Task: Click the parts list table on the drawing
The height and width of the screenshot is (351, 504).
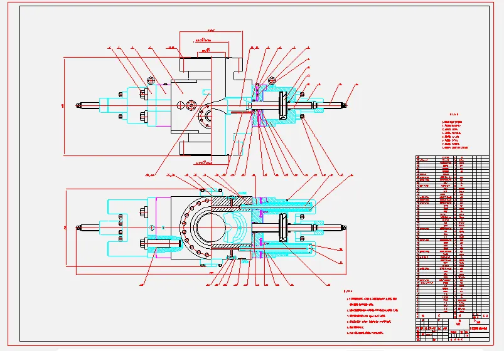Action: click(x=453, y=237)
